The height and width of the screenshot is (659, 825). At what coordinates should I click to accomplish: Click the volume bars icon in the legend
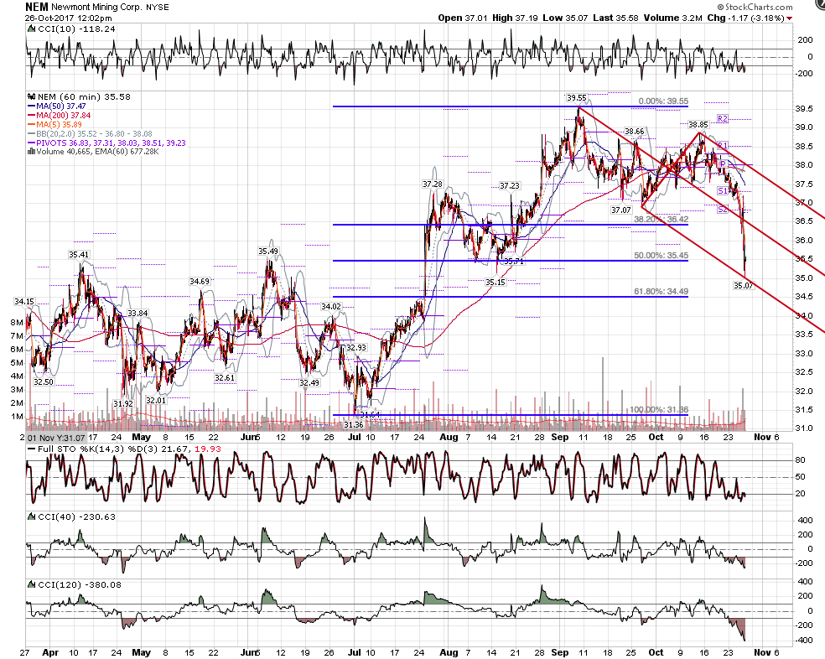31,152
